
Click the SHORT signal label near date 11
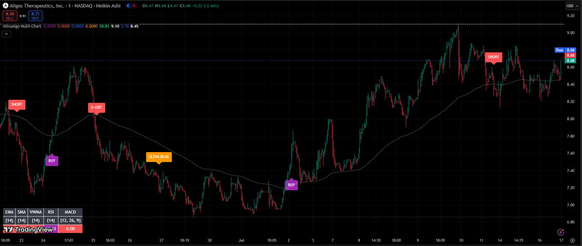coord(493,57)
